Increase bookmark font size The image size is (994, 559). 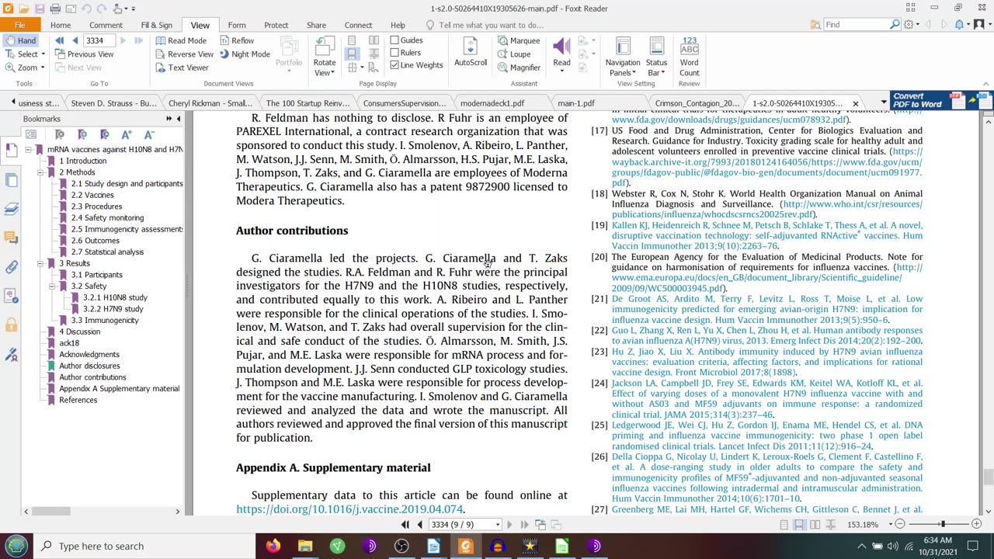coord(127,134)
